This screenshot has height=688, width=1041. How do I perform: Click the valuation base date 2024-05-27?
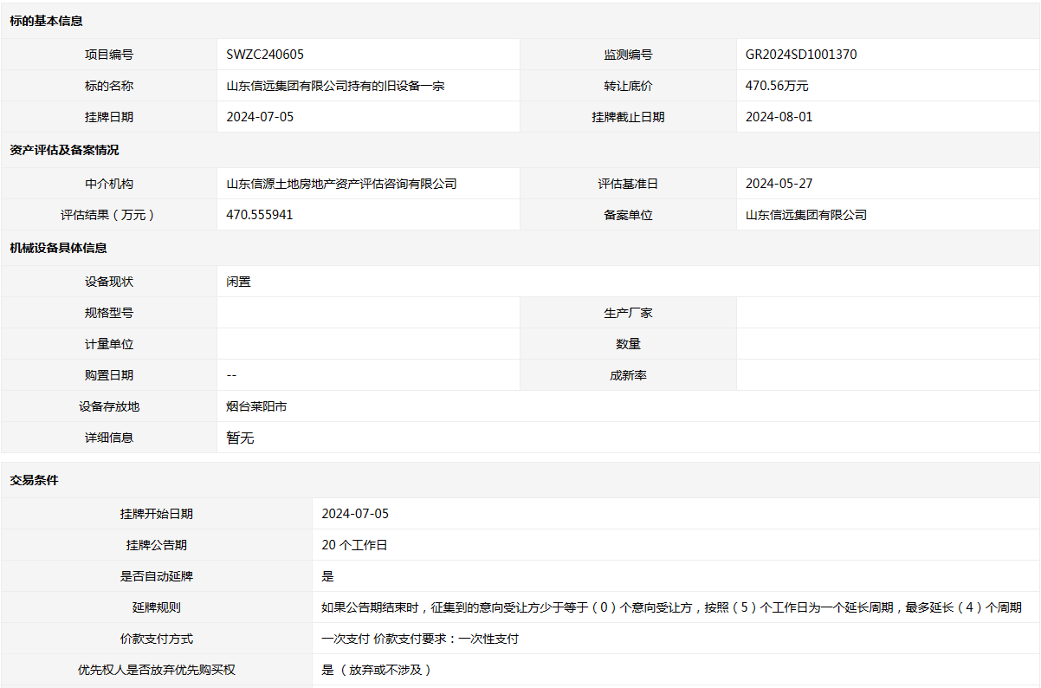pos(779,184)
